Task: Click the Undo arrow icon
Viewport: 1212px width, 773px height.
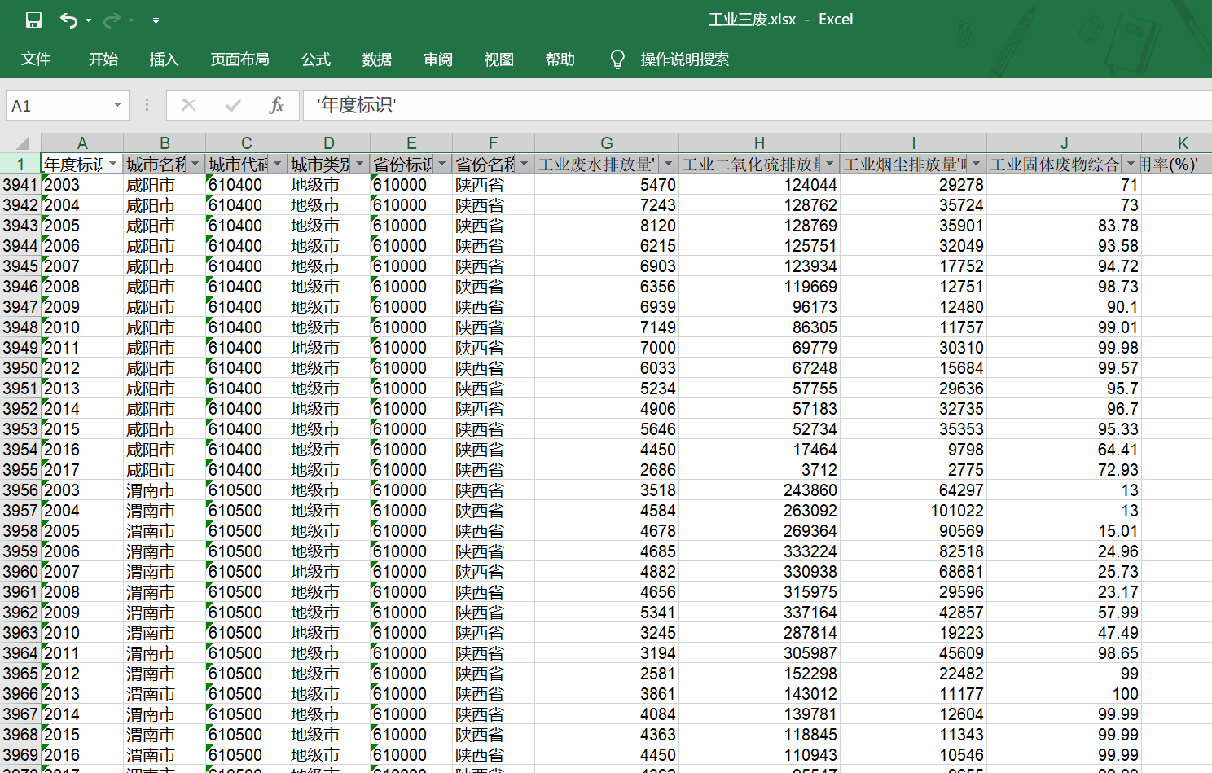Action: click(x=69, y=20)
